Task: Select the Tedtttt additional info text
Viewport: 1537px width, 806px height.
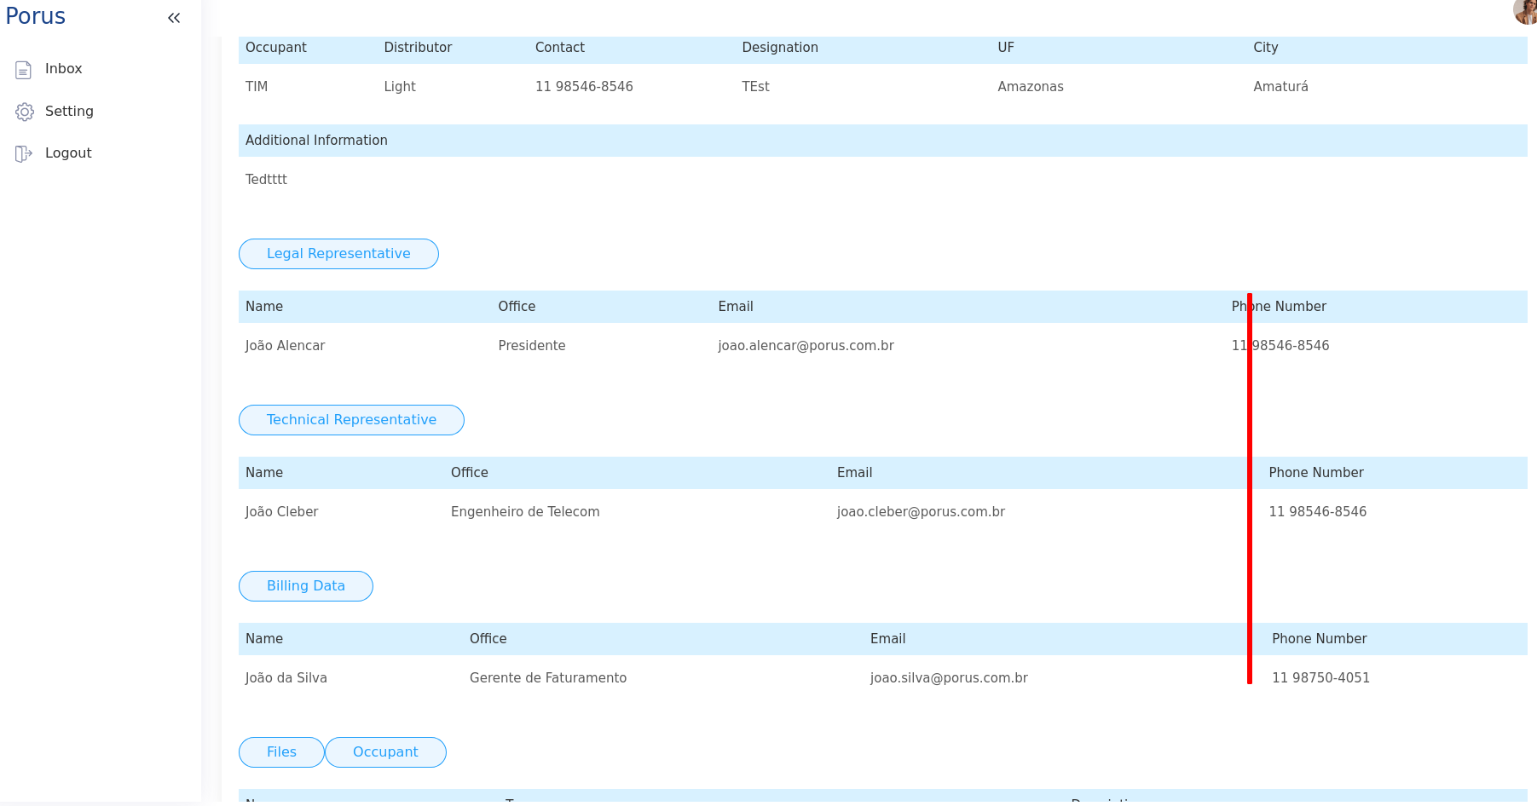Action: pos(266,180)
